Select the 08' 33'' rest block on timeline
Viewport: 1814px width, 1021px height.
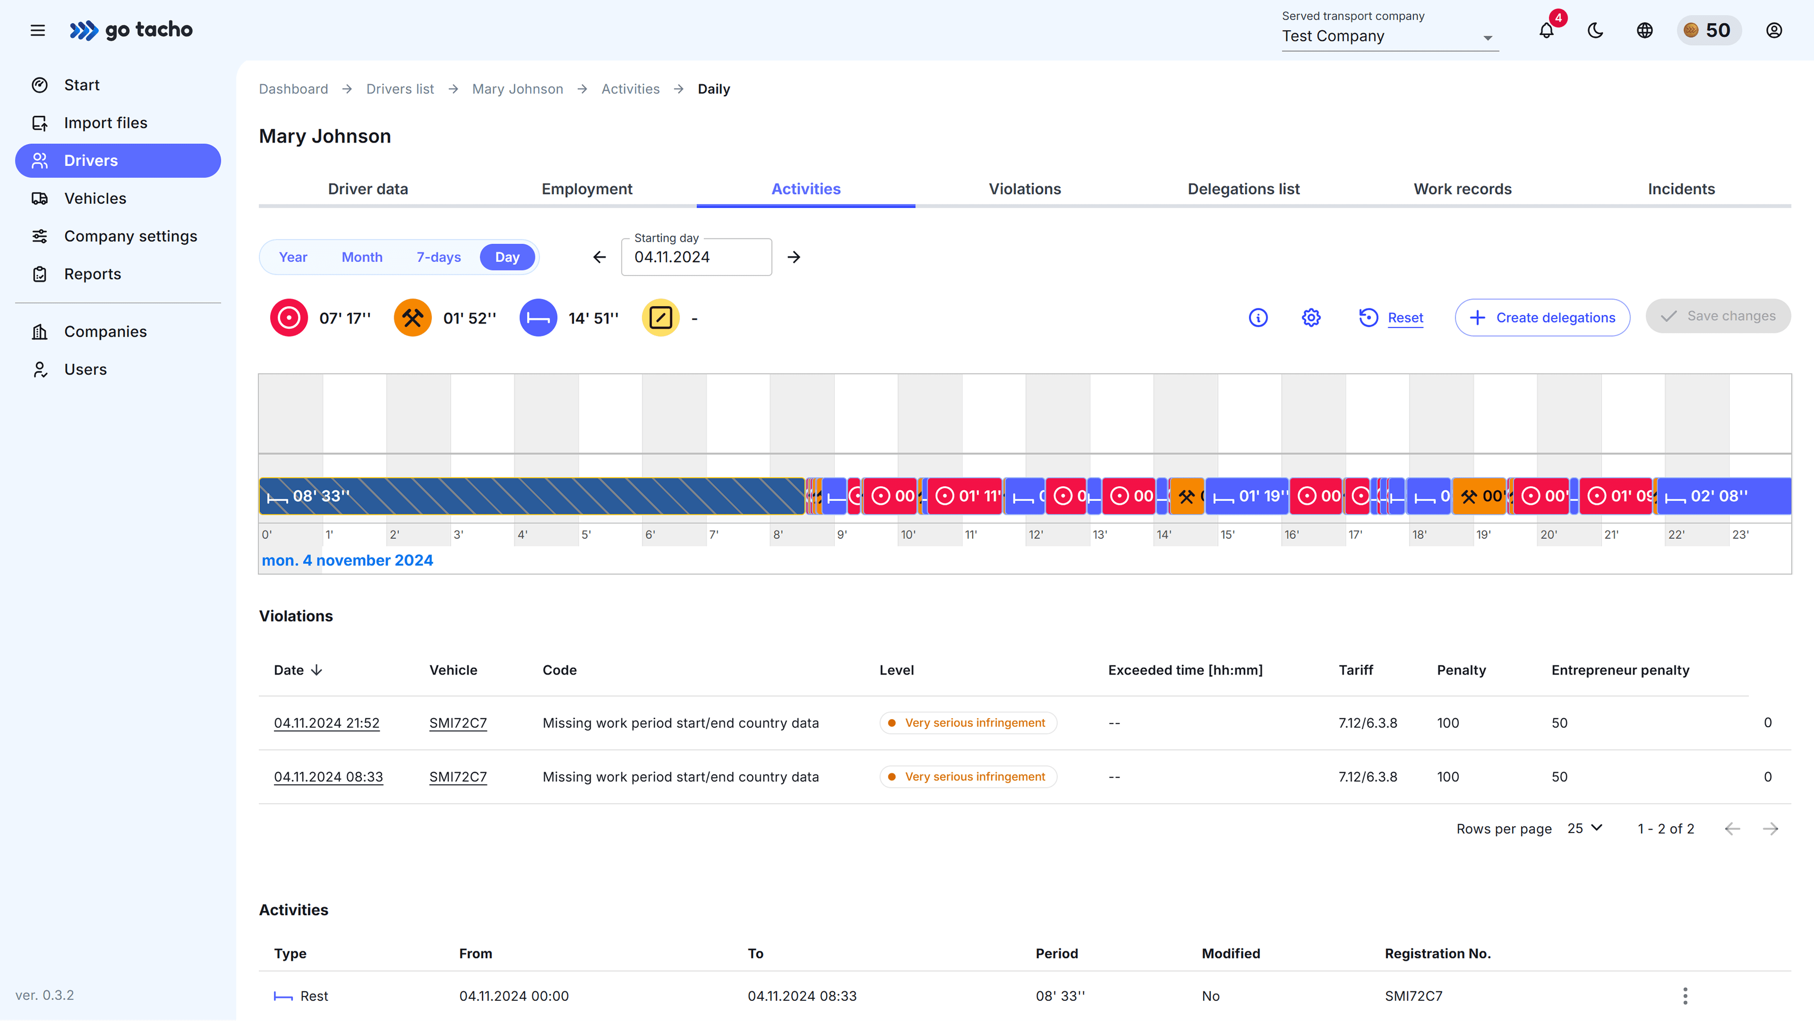[531, 496]
